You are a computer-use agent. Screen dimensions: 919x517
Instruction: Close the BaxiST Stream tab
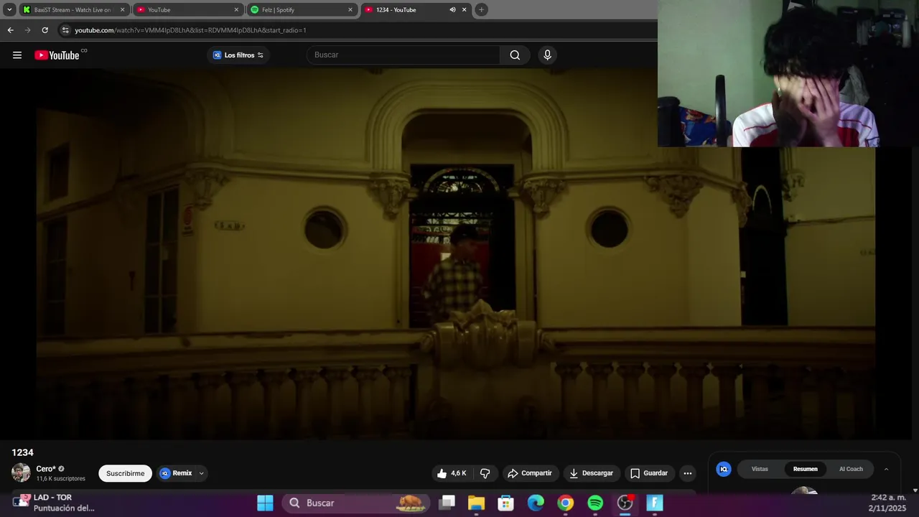122,10
